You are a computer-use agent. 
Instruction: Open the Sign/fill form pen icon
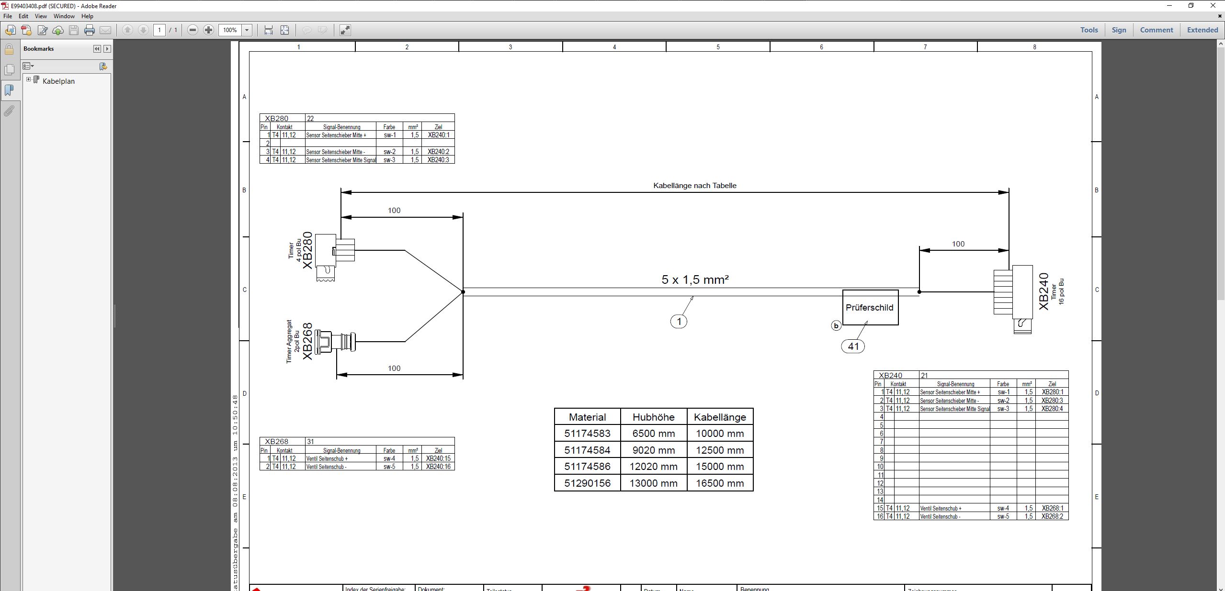[42, 30]
